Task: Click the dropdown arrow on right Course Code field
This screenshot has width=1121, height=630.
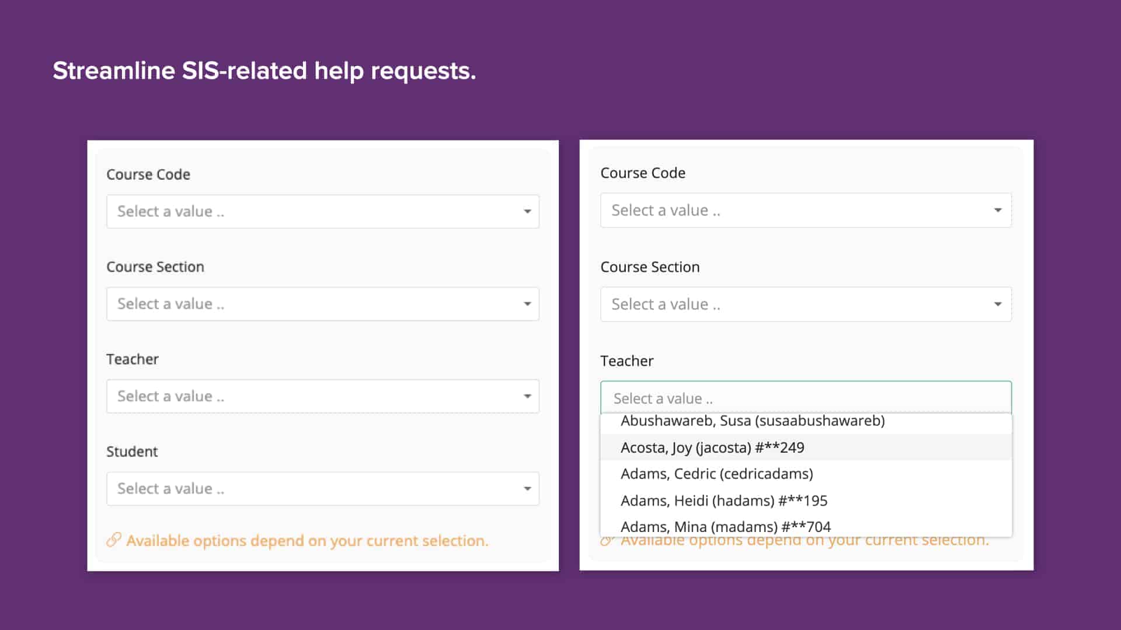Action: [997, 210]
